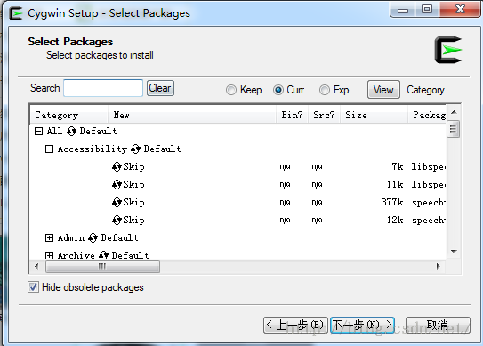Proceed with the 下一步(N) button
483x346 pixels.
362,325
